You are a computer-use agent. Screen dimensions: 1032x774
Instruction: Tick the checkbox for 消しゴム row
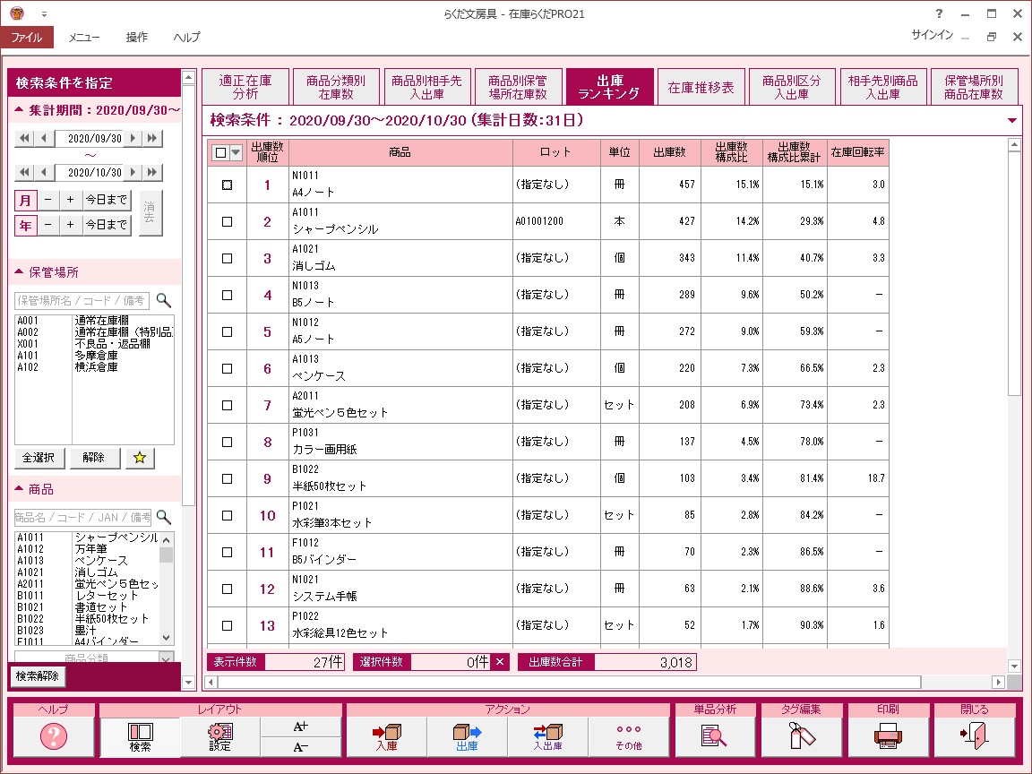227,258
